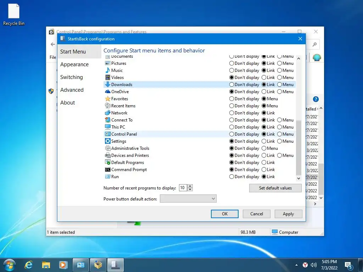This screenshot has height=272, width=363.
Task: Click the search icon in Programs and Features
Action: [x=314, y=44]
